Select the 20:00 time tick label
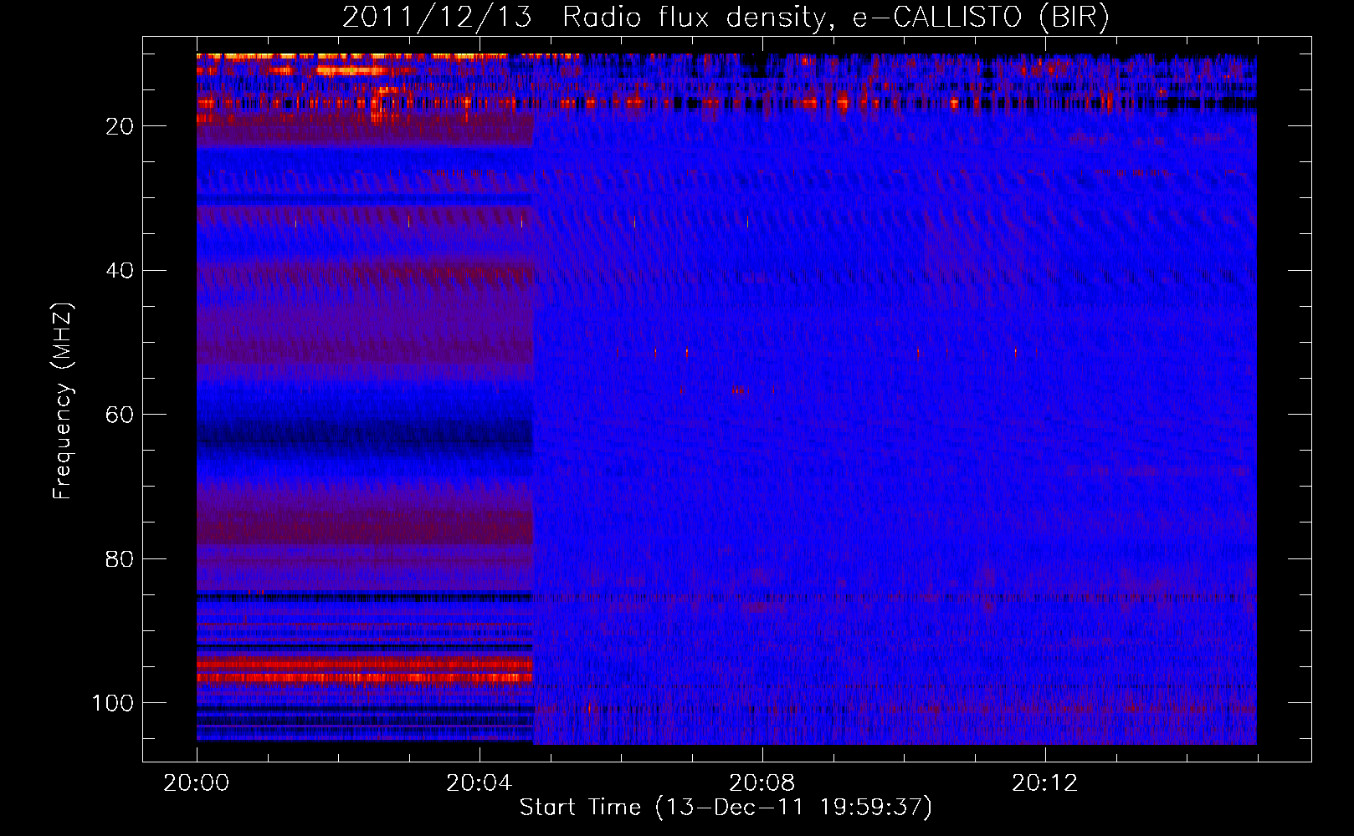 tap(197, 783)
